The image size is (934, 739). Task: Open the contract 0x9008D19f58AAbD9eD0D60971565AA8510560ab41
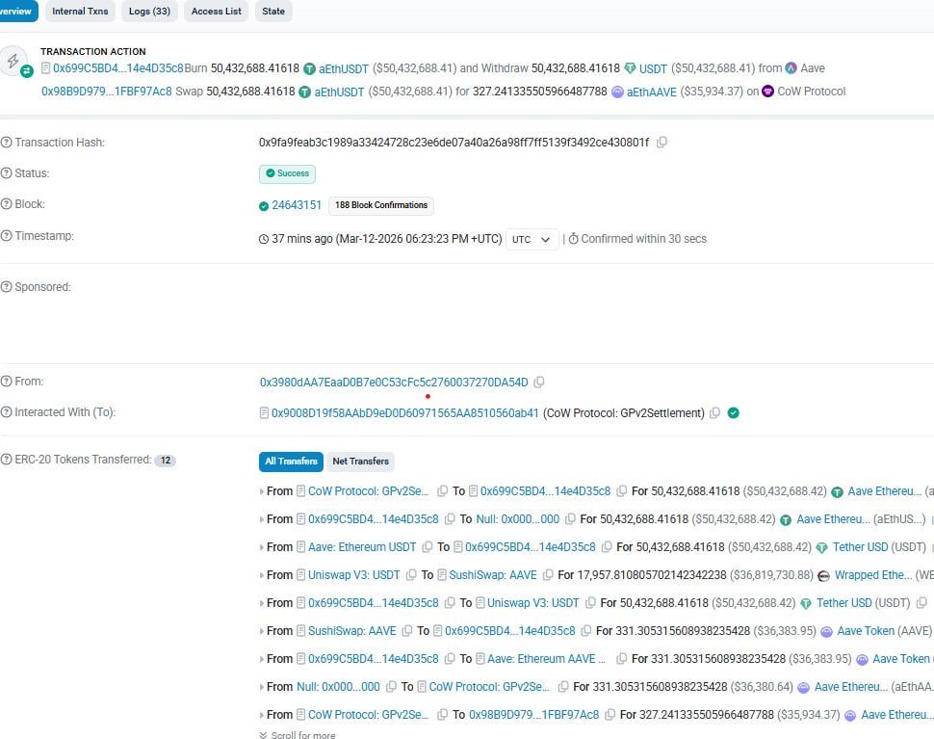pos(405,413)
